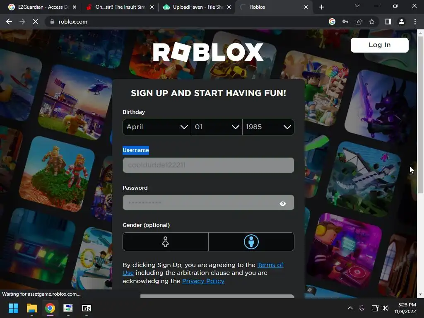Stop loading the page
The width and height of the screenshot is (424, 318).
tap(36, 22)
